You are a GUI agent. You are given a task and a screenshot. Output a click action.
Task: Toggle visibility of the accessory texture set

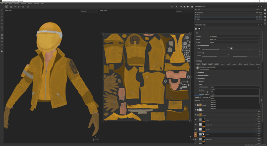[195, 13]
